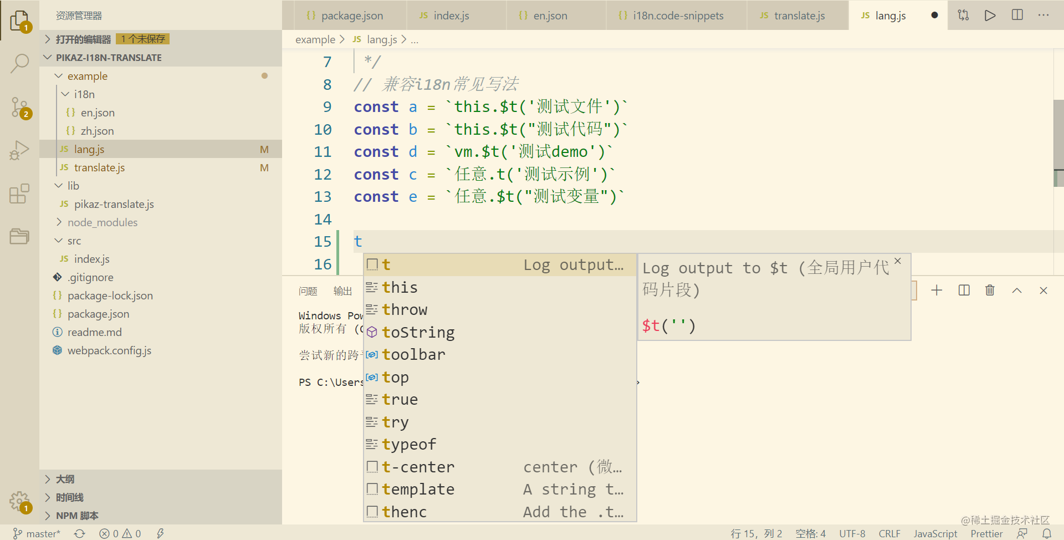Image resolution: width=1064 pixels, height=540 pixels.
Task: Expand the NPM 脚本 section
Action: 77,516
